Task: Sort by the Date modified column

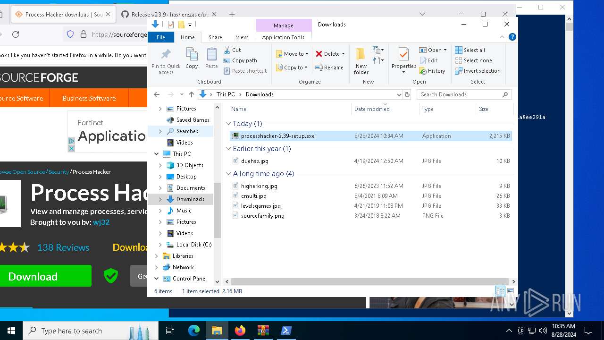Action: (385, 109)
